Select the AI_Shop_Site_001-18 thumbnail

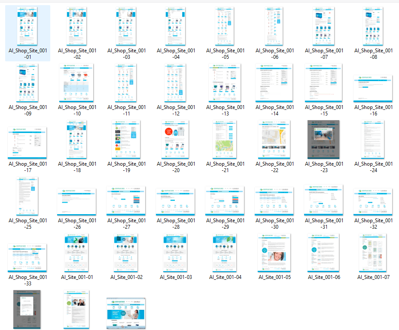click(x=76, y=139)
